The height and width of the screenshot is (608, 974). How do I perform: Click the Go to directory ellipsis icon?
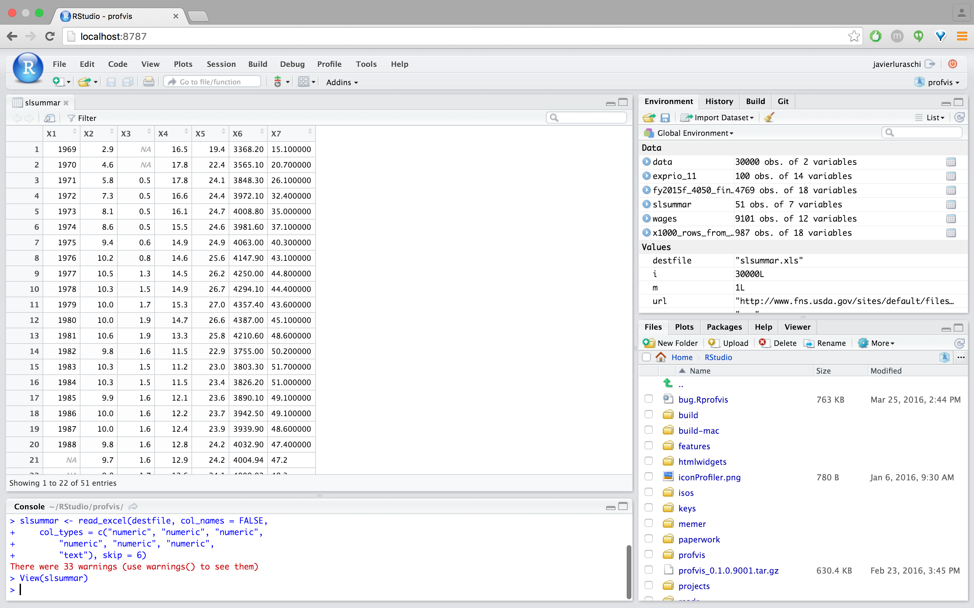click(961, 357)
